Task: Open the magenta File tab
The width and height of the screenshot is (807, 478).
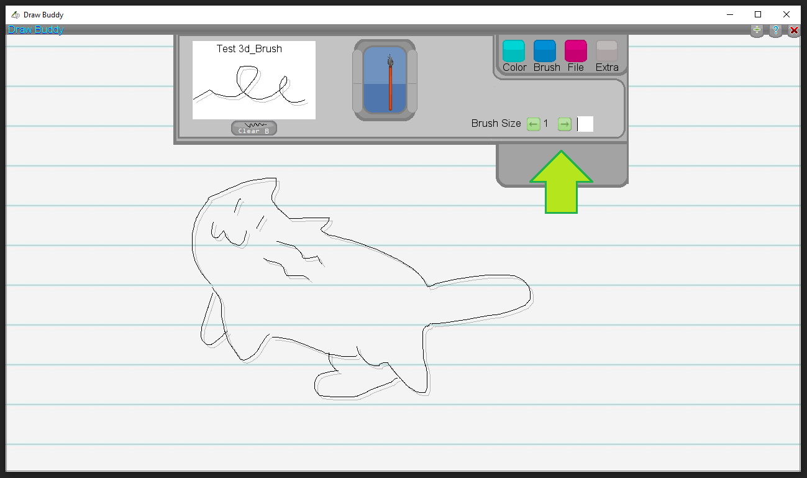Action: 576,51
